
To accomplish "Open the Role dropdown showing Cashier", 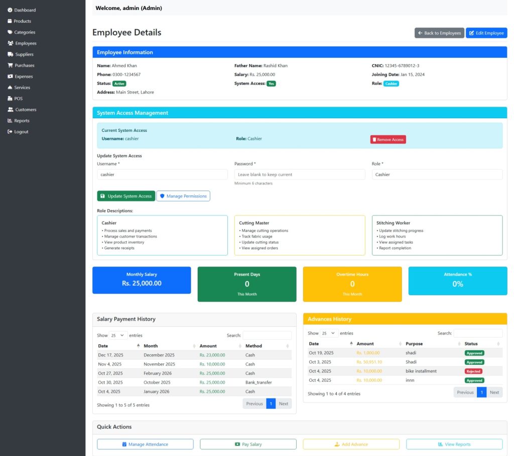I will click(437, 174).
